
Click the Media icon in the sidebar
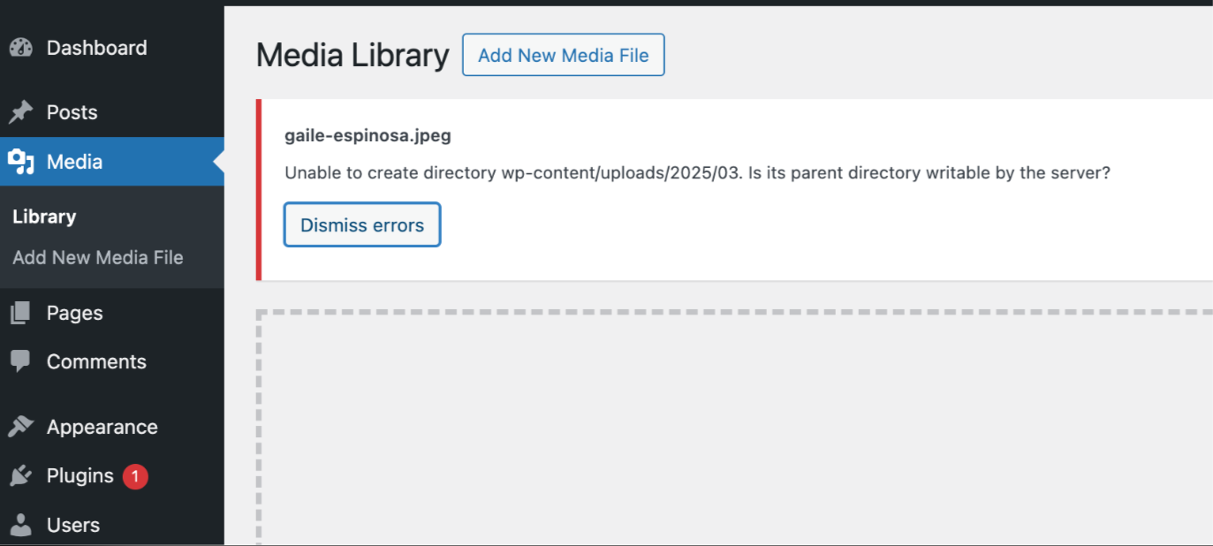click(20, 162)
